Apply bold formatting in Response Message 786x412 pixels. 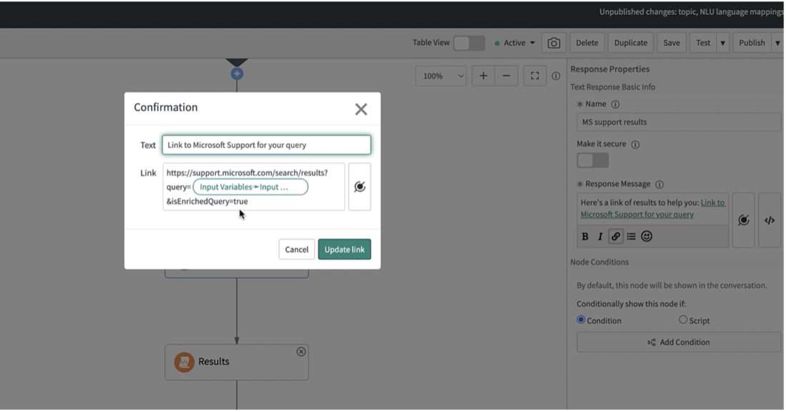tap(584, 236)
